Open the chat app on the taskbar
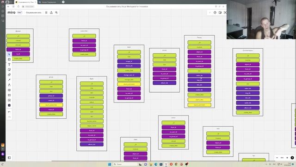This screenshot has width=296, height=167. point(146,164)
